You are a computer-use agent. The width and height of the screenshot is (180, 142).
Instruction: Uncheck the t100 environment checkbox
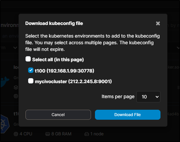click(31, 70)
